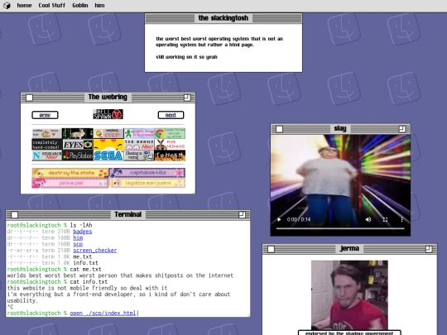Click the Hell Spawn webring badge
The height and width of the screenshot is (335, 447).
tap(108, 114)
